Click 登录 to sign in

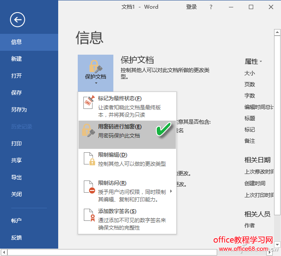coord(191,7)
